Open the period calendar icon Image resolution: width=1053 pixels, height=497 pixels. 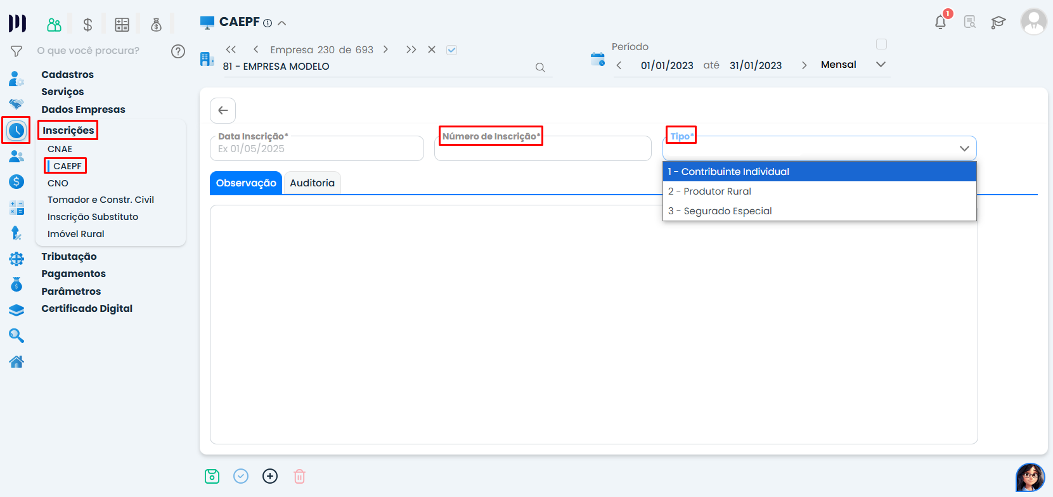click(x=598, y=60)
